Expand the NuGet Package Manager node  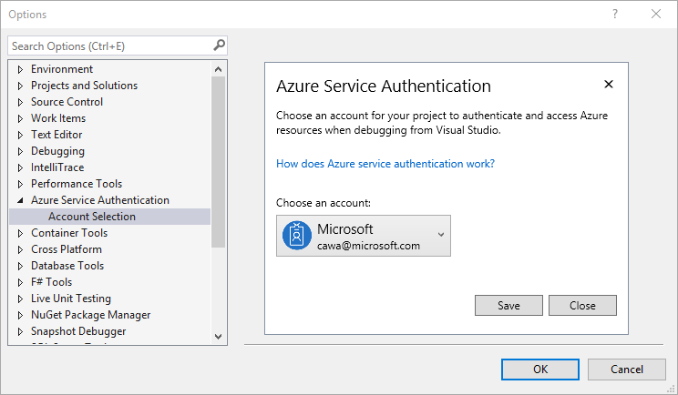coord(20,316)
